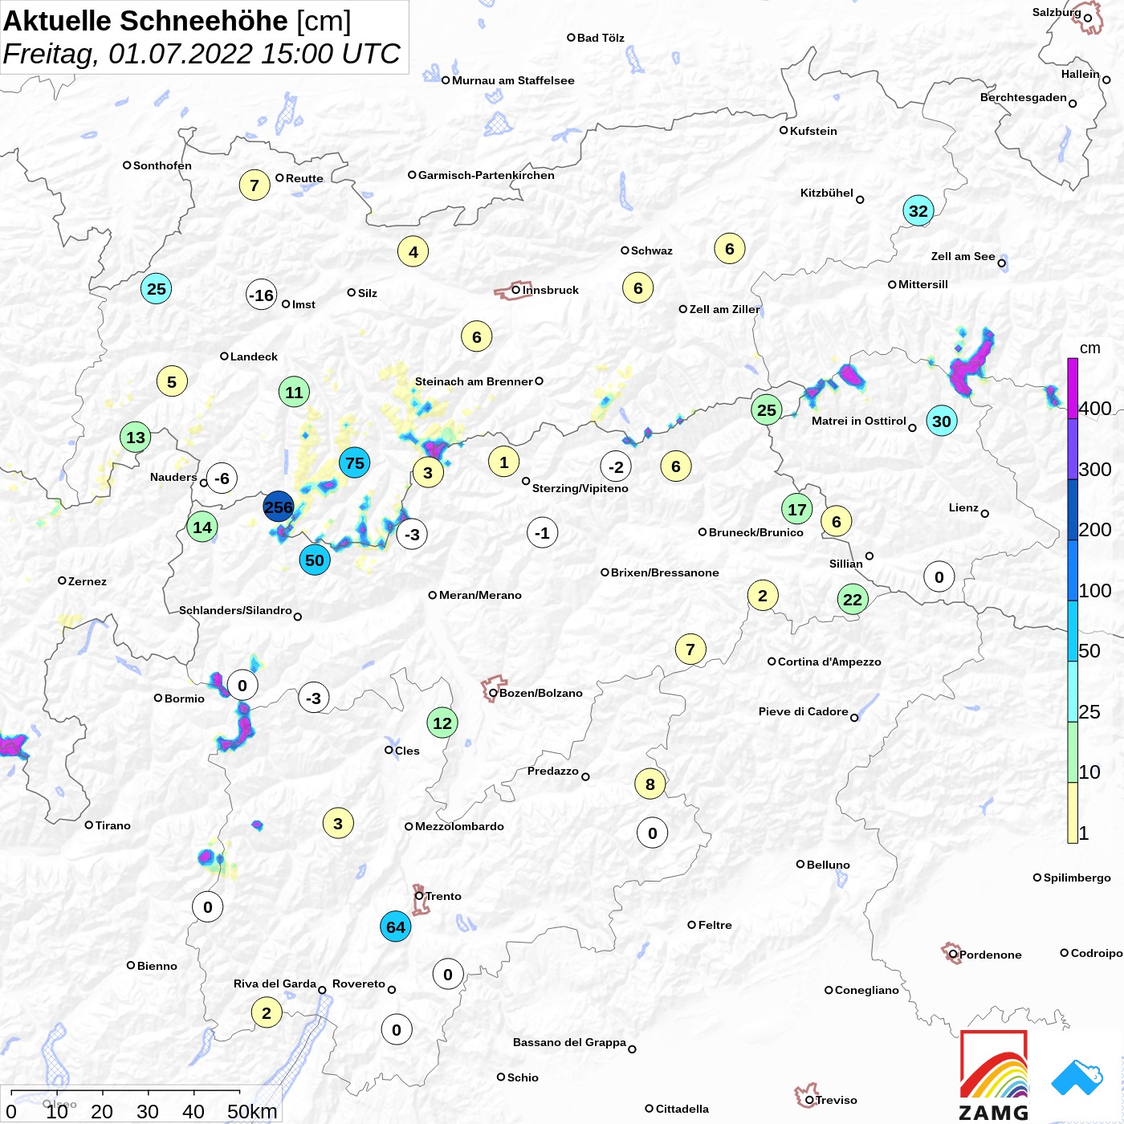This screenshot has width=1124, height=1124.
Task: Click the -2 marker near Sterzing
Action: (616, 466)
